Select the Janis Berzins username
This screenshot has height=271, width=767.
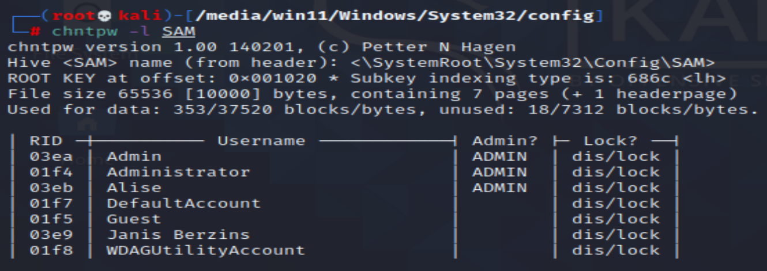point(178,234)
